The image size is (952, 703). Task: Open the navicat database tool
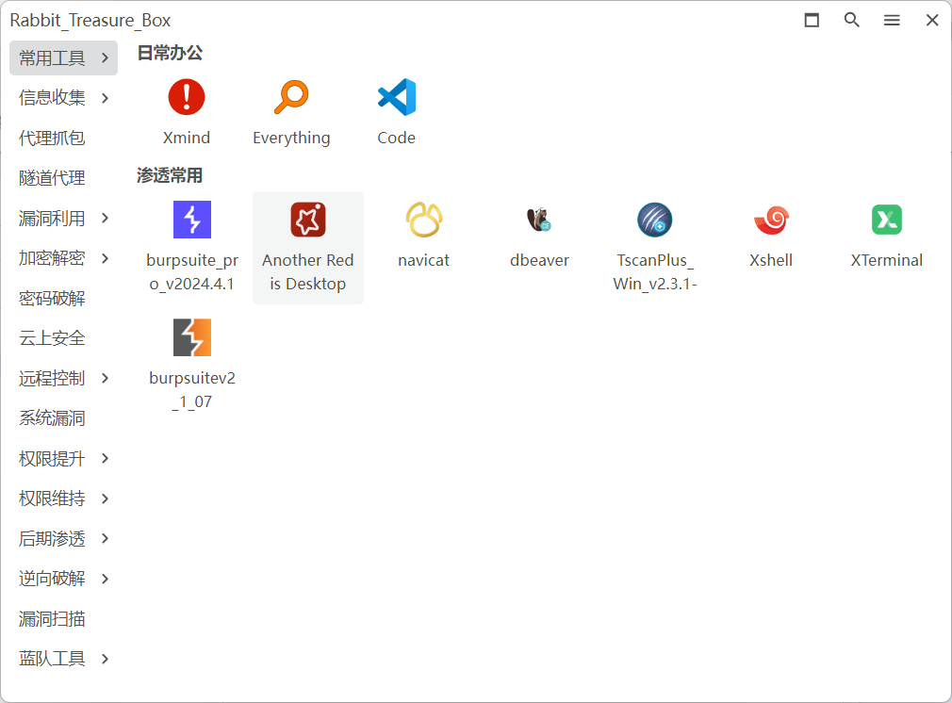(423, 221)
